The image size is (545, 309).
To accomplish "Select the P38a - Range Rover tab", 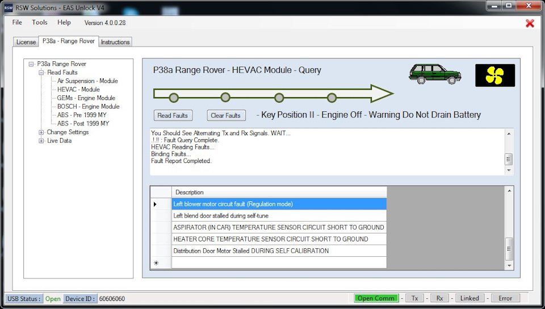I will [x=69, y=41].
